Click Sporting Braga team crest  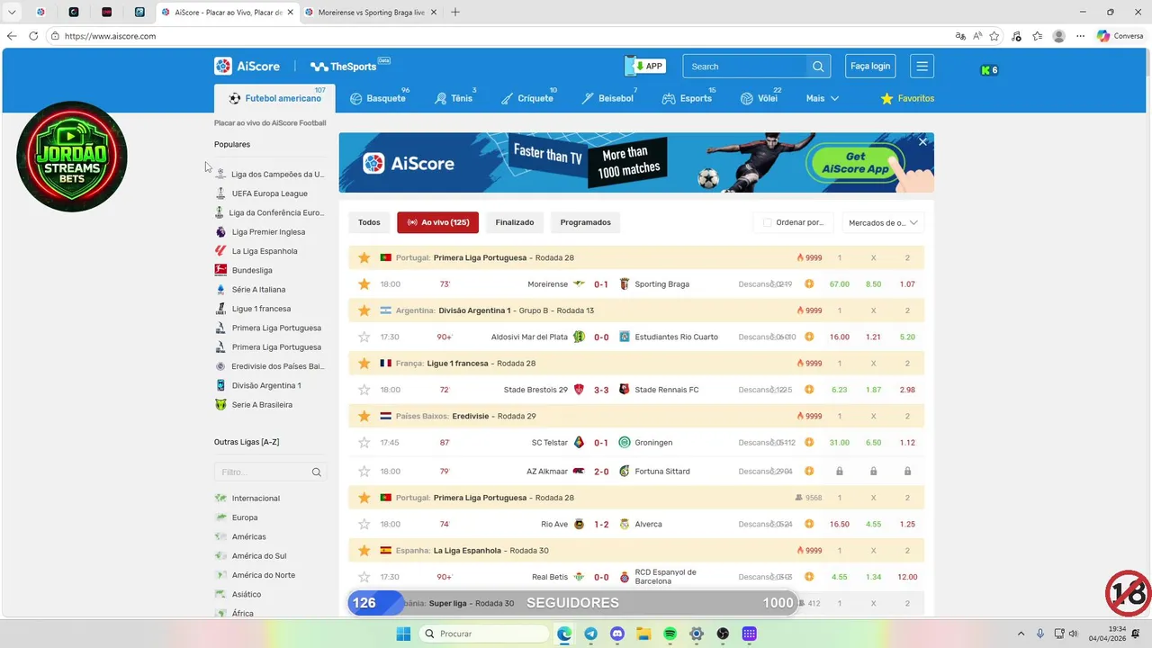(x=625, y=284)
